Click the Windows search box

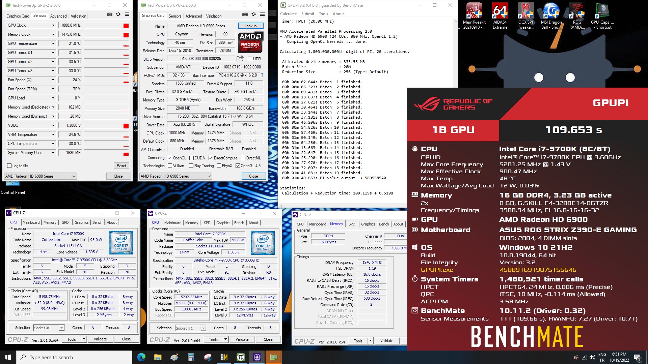pyautogui.click(x=74, y=357)
